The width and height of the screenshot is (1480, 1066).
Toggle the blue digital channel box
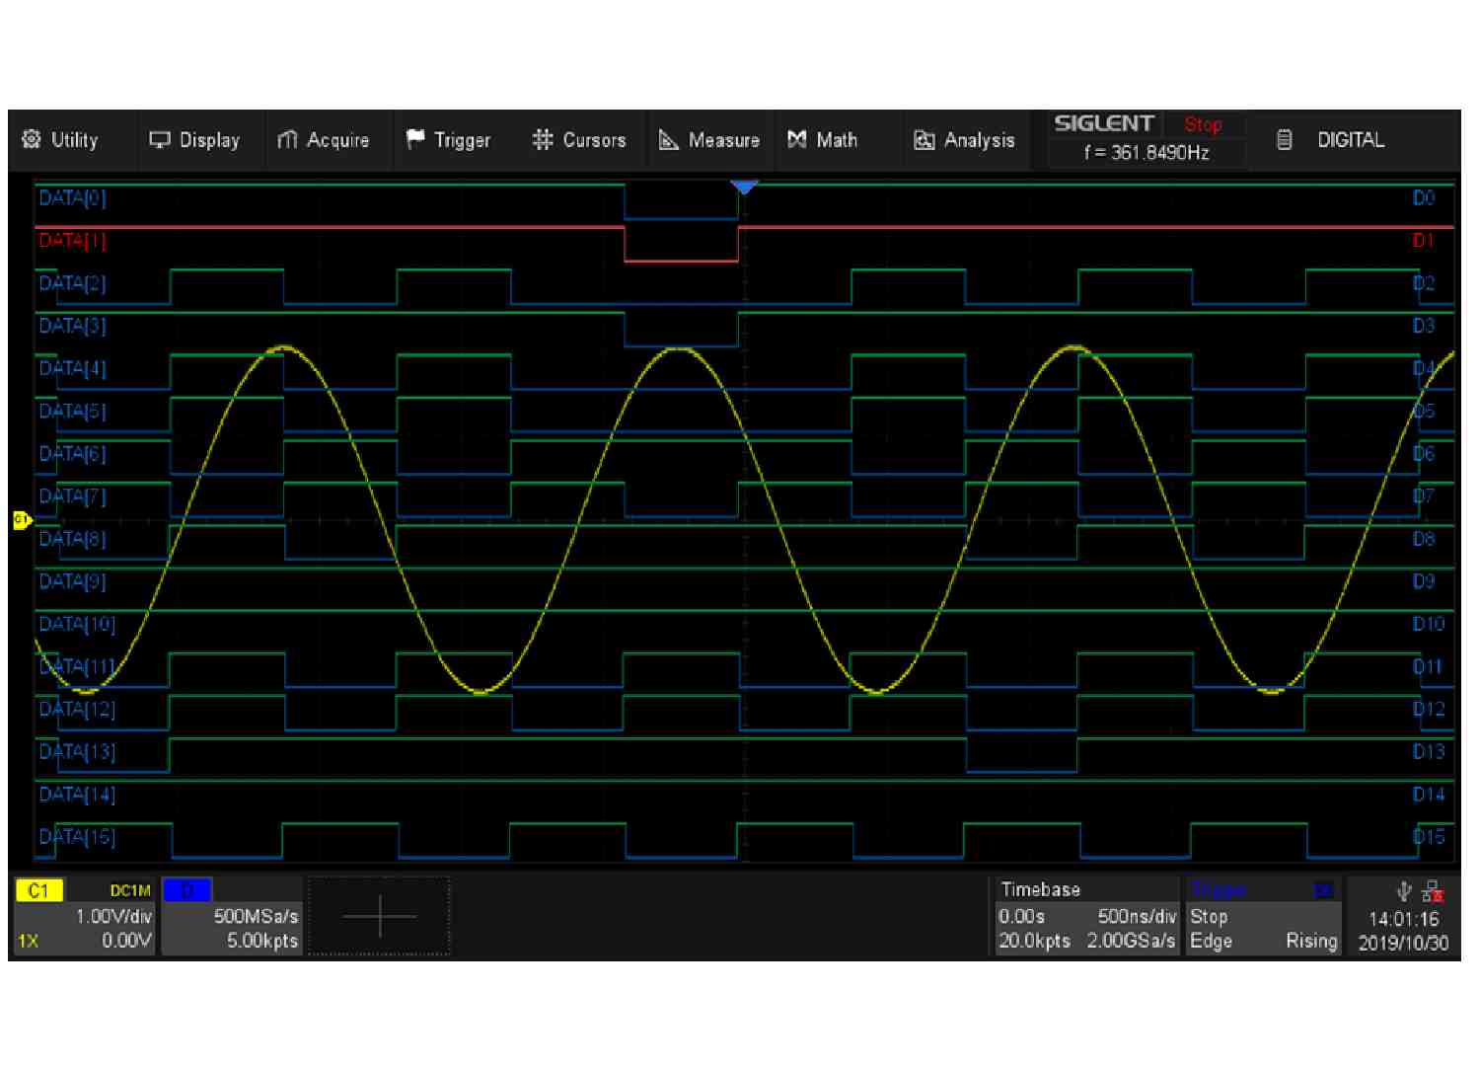coord(187,890)
